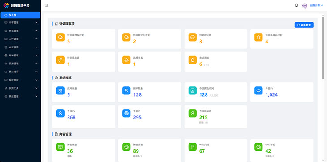Click the user avatar image
The height and width of the screenshot is (162, 327).
pos(305,6)
